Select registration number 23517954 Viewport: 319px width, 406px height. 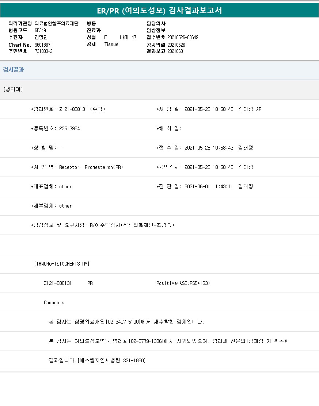[69, 128]
